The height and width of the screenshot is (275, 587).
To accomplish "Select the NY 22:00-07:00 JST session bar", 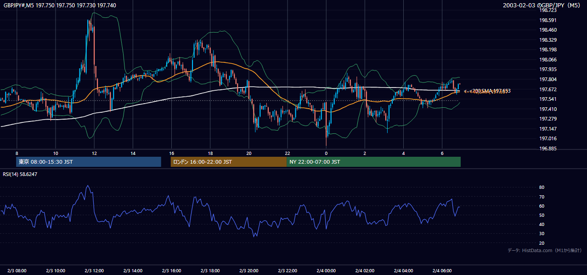I will click(373, 162).
